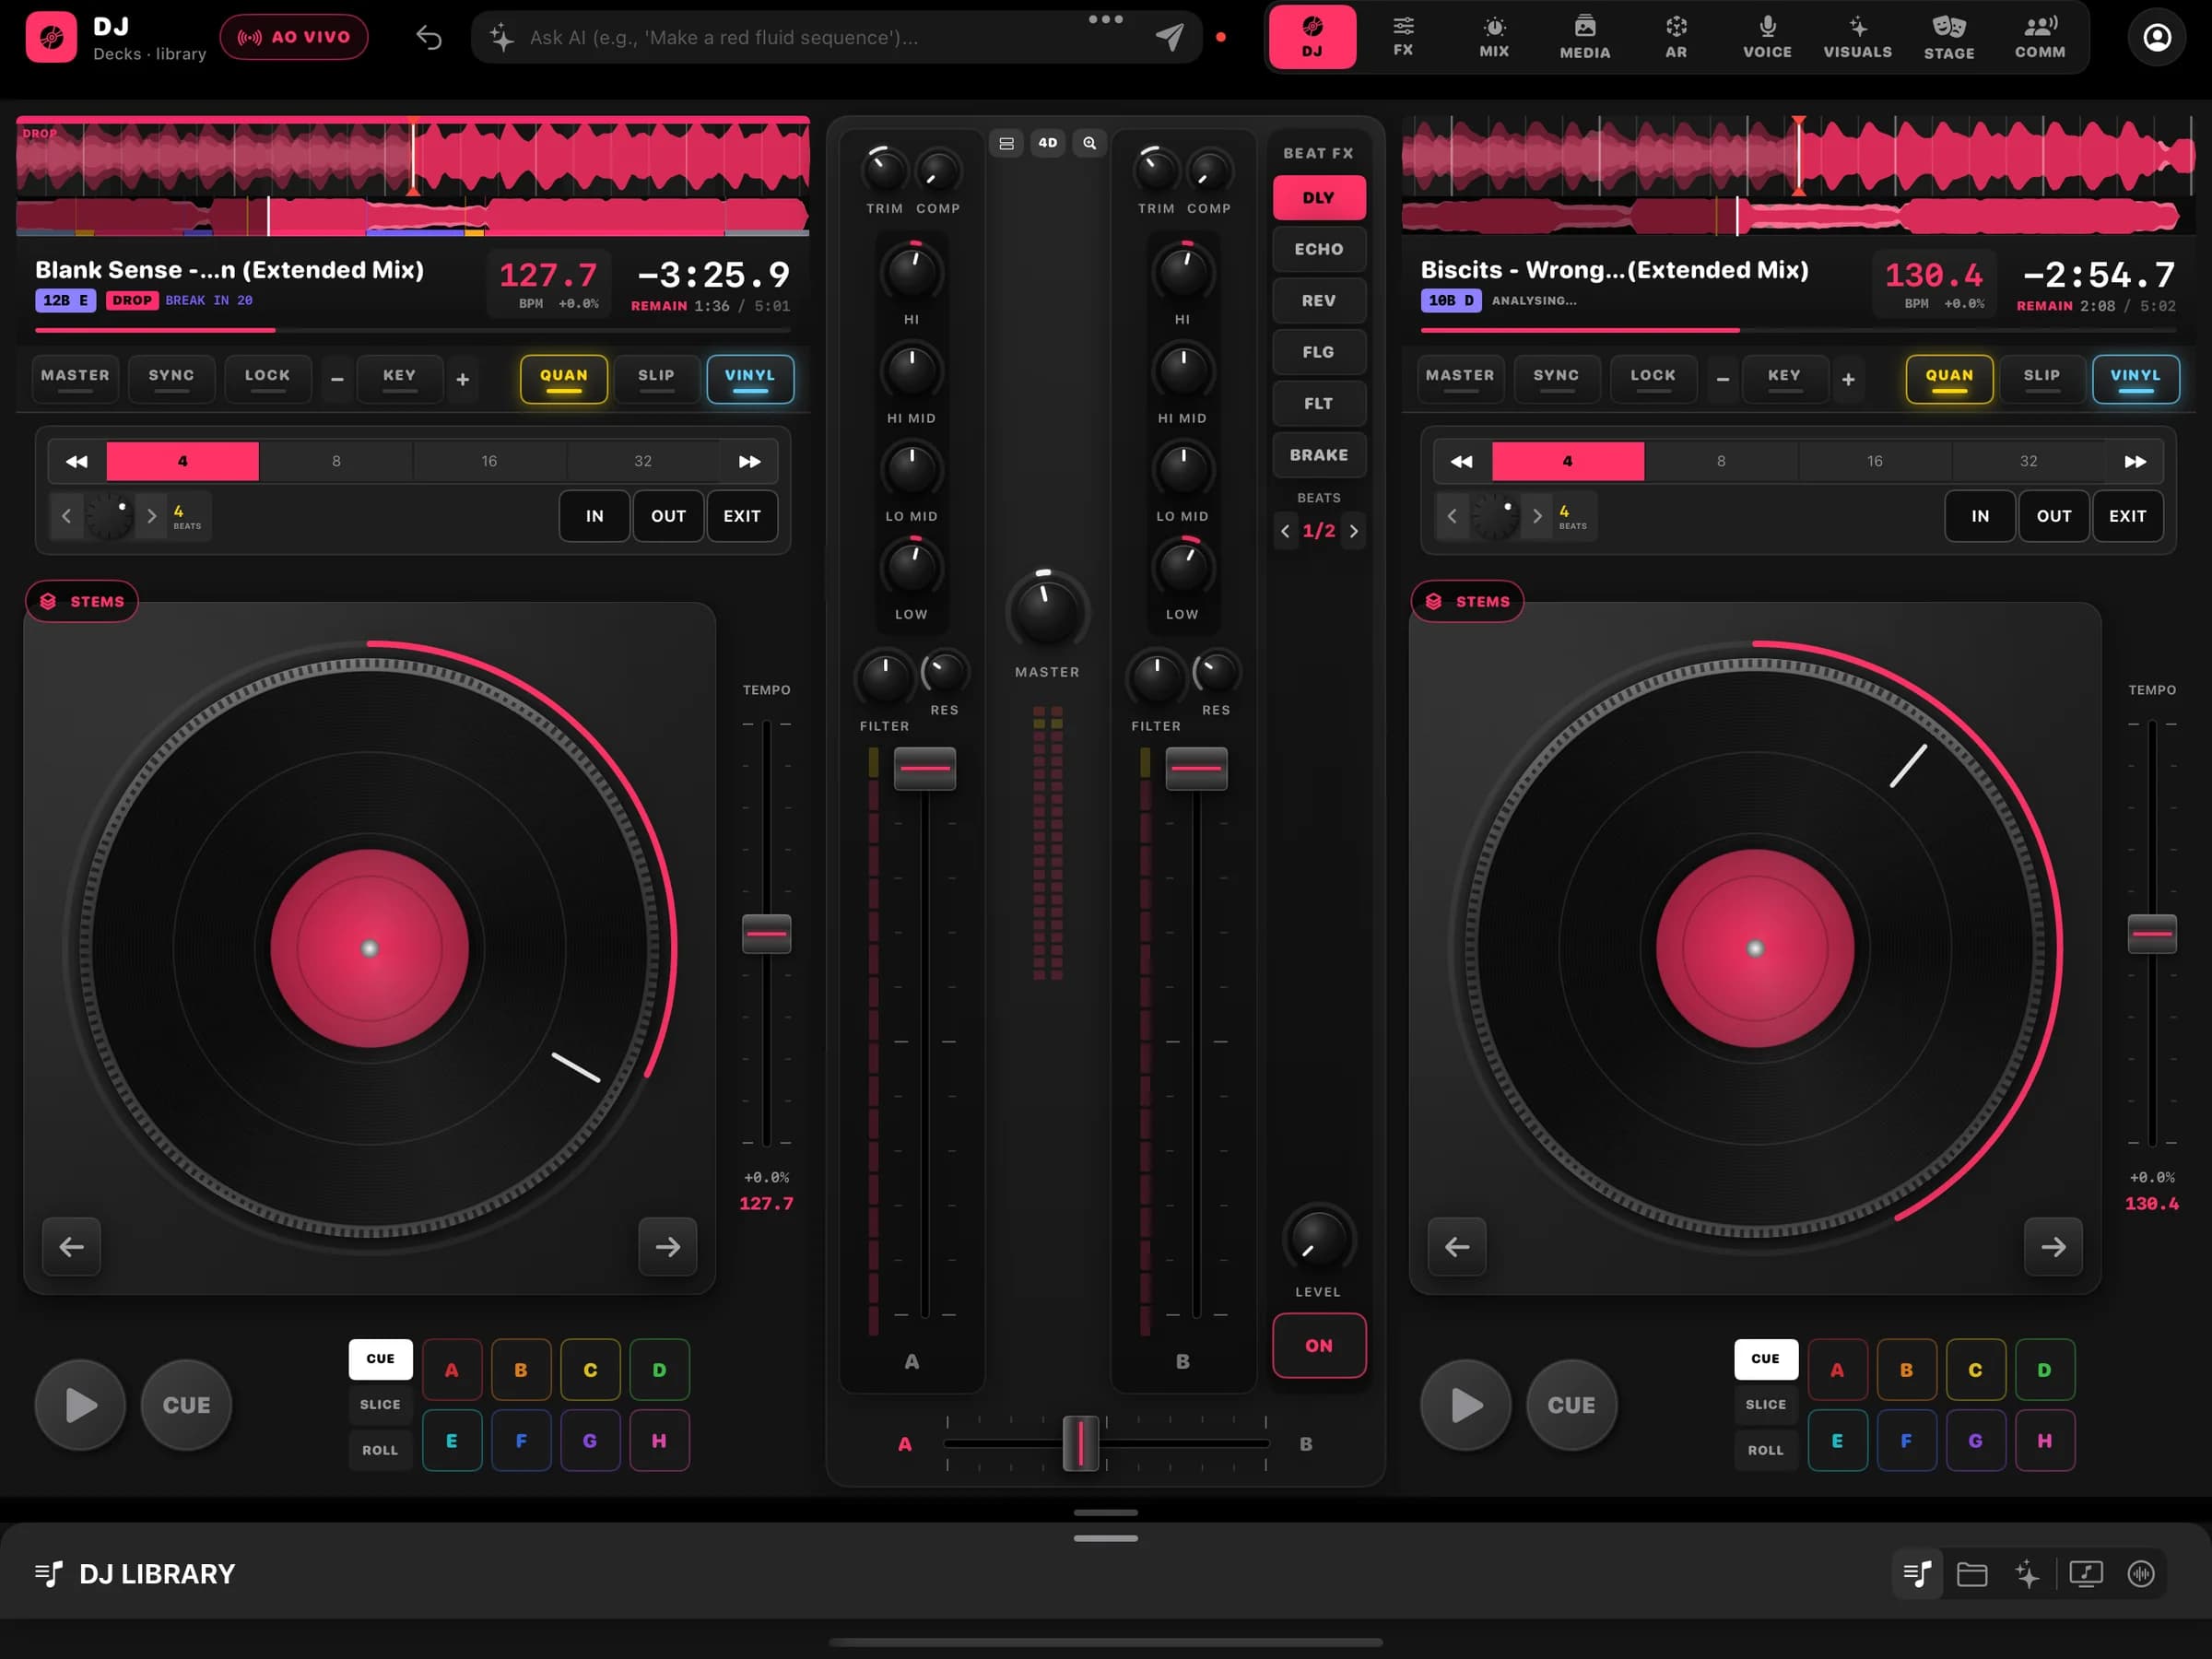
Task: Decrease Beat FX beats with left chevron
Action: (1285, 531)
